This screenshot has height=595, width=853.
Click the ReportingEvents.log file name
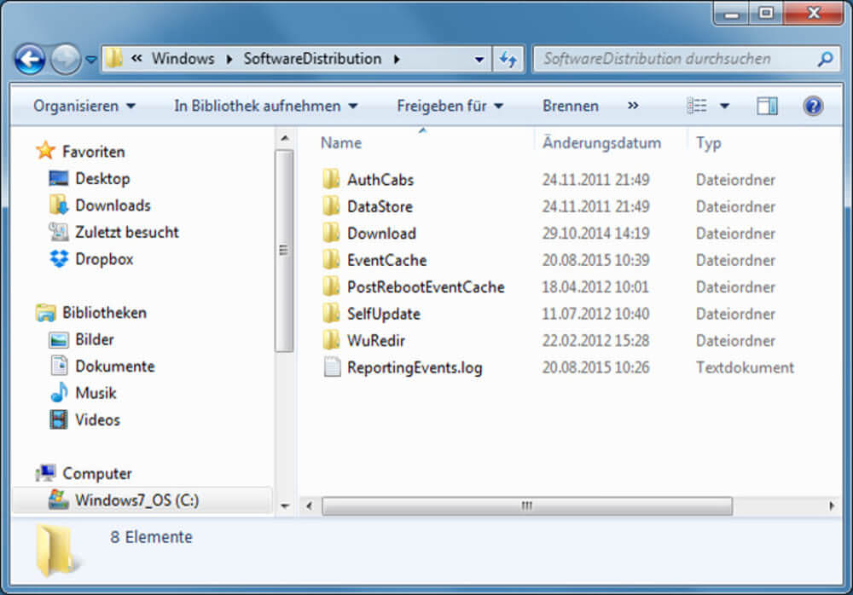pyautogui.click(x=415, y=367)
